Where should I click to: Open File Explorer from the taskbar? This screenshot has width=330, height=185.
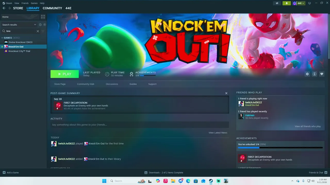(173, 181)
